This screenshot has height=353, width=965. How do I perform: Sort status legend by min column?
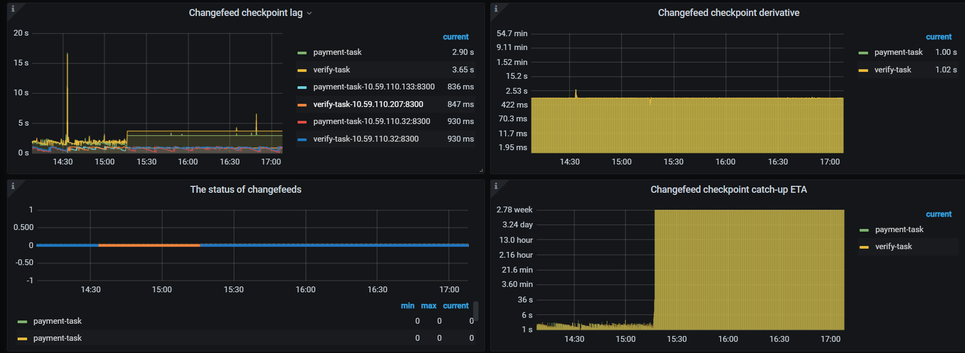tap(407, 306)
